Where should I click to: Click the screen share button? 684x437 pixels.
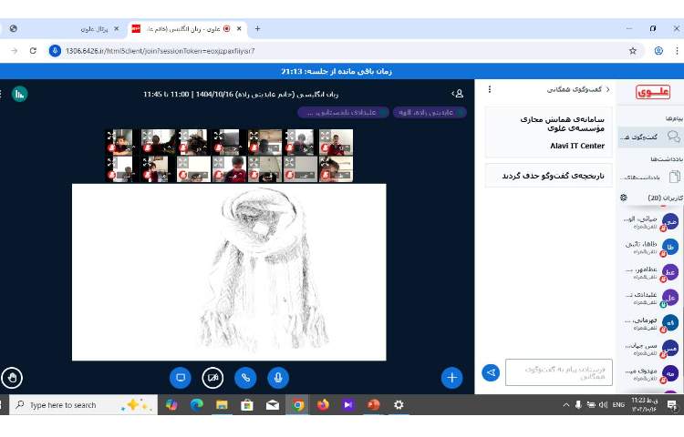point(181,377)
